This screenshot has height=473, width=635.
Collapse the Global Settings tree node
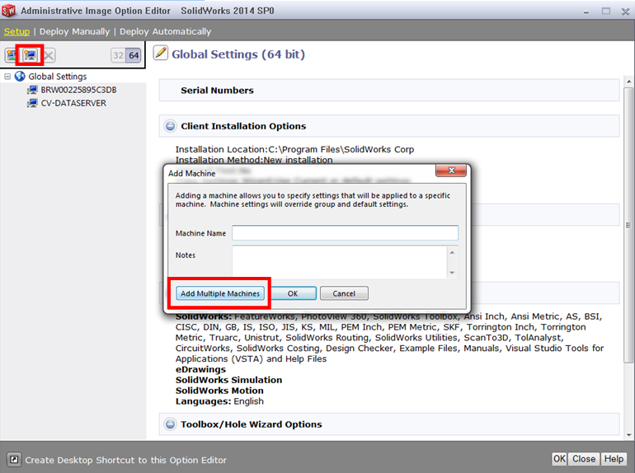click(7, 76)
